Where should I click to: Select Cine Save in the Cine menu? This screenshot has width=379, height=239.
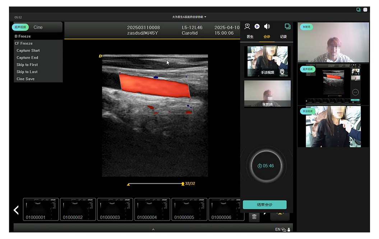[26, 79]
